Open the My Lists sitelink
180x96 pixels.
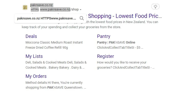(34, 56)
